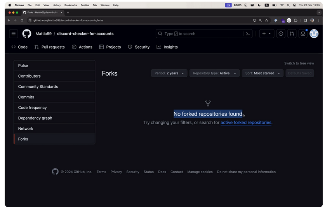Bookmark page with the star icon
This screenshot has width=325, height=207.
point(266,20)
